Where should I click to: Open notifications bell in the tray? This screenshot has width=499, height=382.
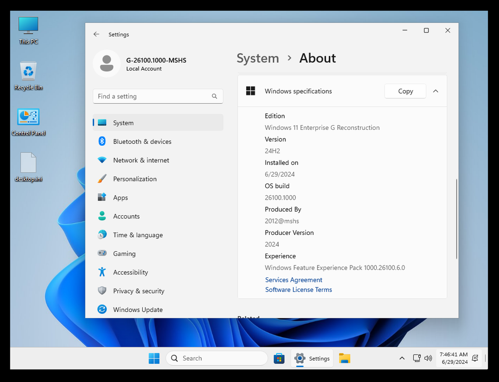475,358
